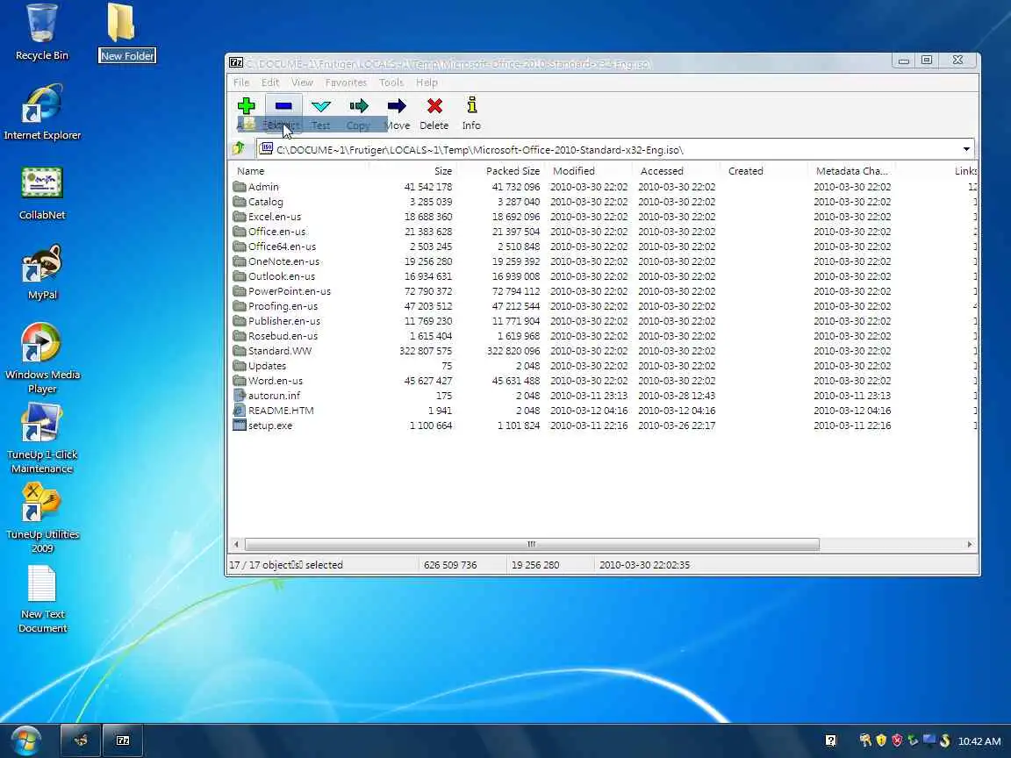
Task: Click the scroll right arrow
Action: (969, 544)
